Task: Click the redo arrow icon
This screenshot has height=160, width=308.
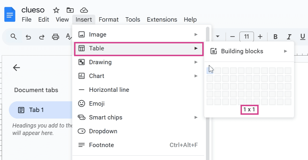Action: [42, 37]
